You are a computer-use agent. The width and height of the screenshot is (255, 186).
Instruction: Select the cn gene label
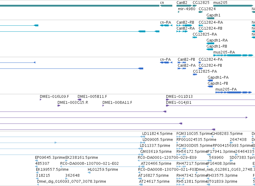pyautogui.click(x=162, y=3)
